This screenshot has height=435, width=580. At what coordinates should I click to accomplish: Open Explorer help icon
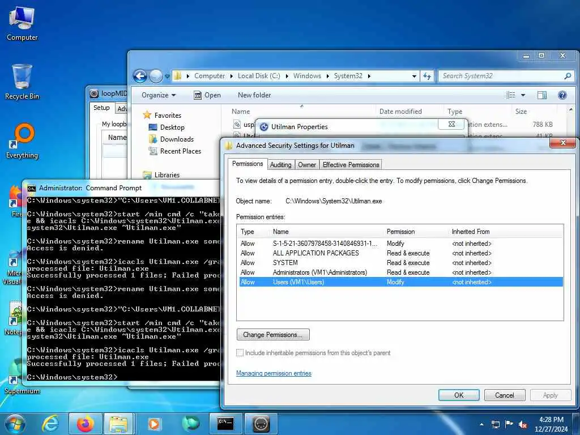point(562,95)
